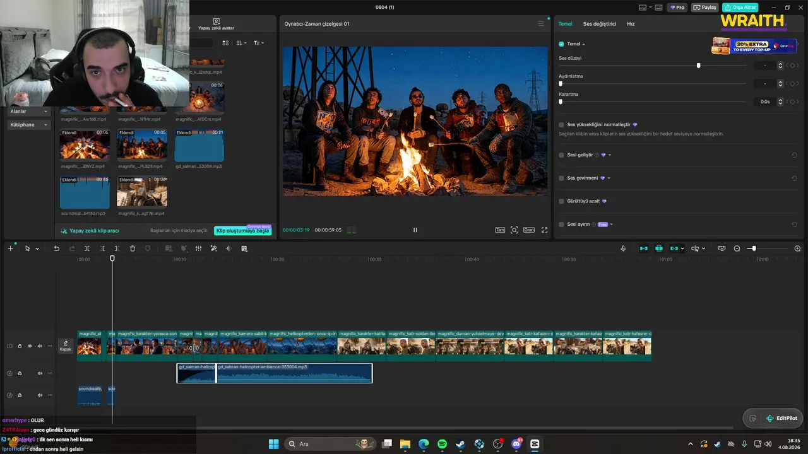Open the Yapay zekâ avatar tab
Viewport: 808px width, 454px height.
216,25
